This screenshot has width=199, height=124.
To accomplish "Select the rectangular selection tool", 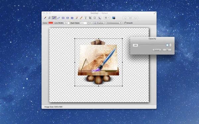I will click(95, 18).
